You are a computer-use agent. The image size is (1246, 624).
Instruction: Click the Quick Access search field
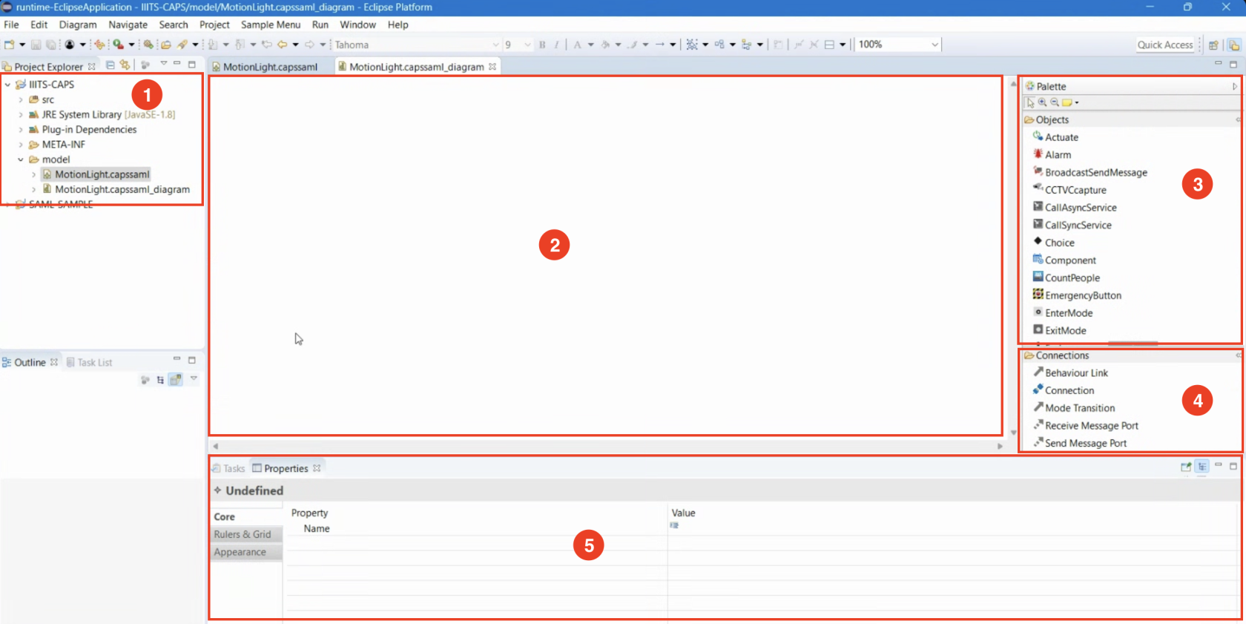point(1164,45)
